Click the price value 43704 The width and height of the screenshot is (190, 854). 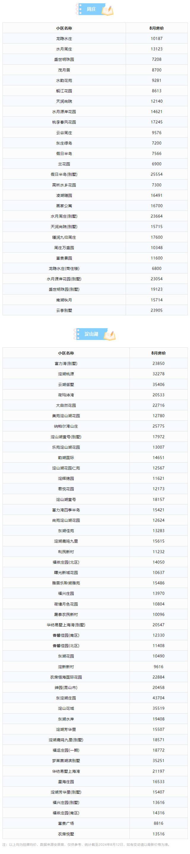(x=158, y=698)
